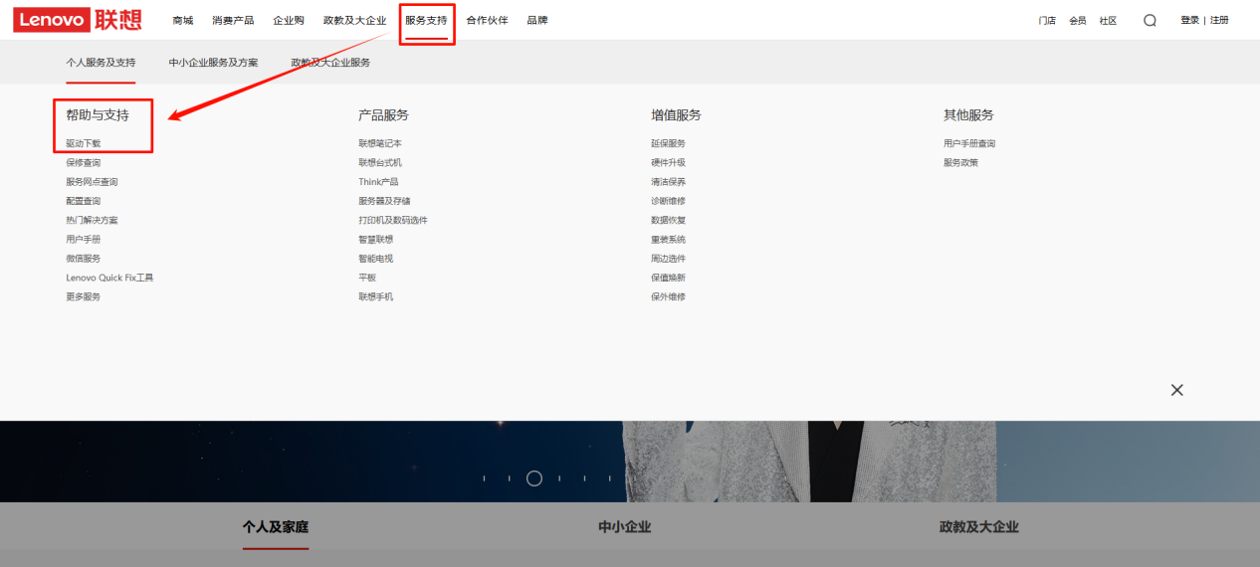The height and width of the screenshot is (567, 1260).
Task: Open the 商城 menu item
Action: [x=182, y=20]
